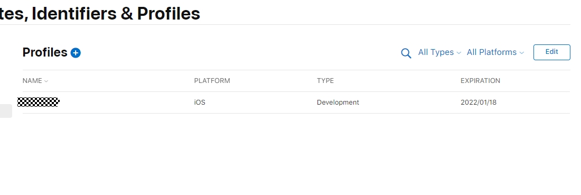
Task: Select the gray highlighted sidebar item
Action: (6, 111)
